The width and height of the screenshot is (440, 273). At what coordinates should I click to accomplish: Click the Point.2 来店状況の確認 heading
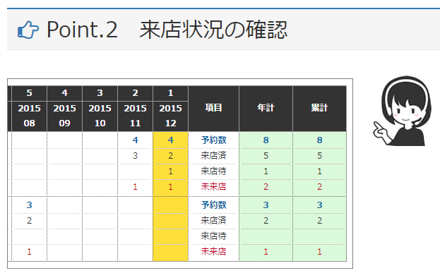point(167,30)
